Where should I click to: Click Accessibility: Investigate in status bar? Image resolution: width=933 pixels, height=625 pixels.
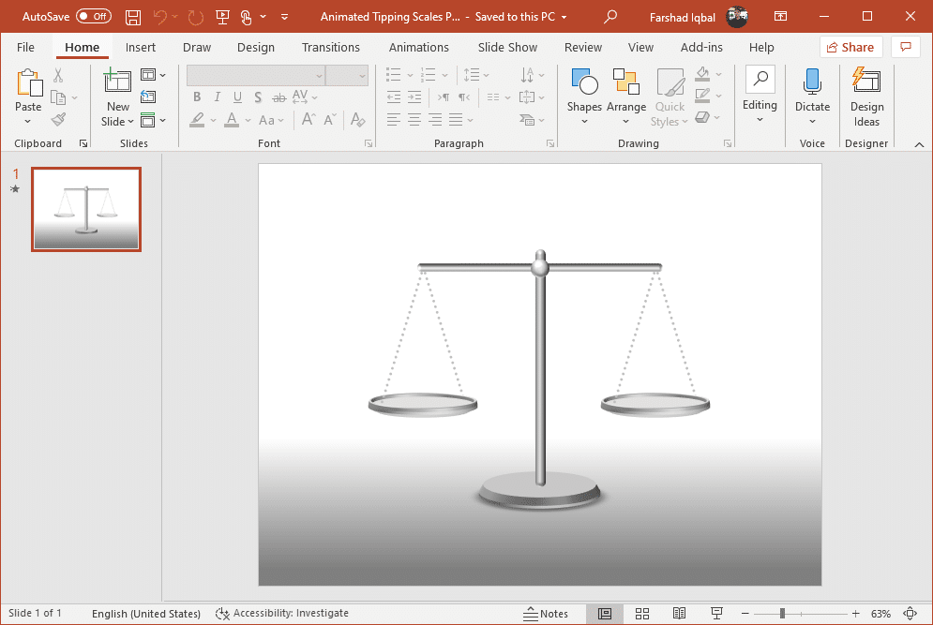[x=282, y=614]
